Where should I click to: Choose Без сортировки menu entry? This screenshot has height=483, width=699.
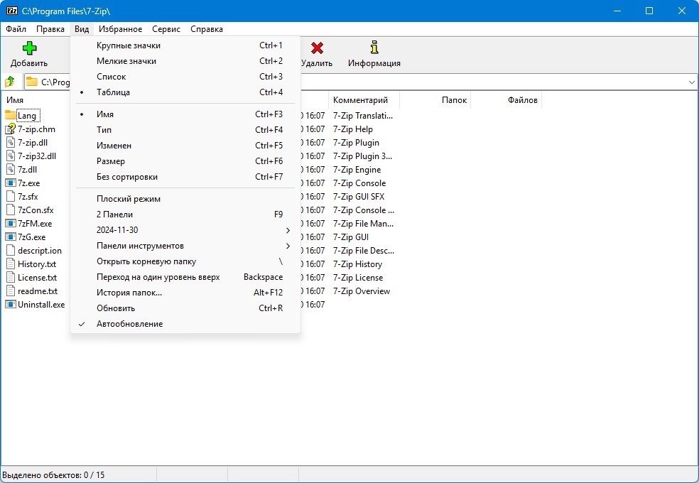pos(185,177)
